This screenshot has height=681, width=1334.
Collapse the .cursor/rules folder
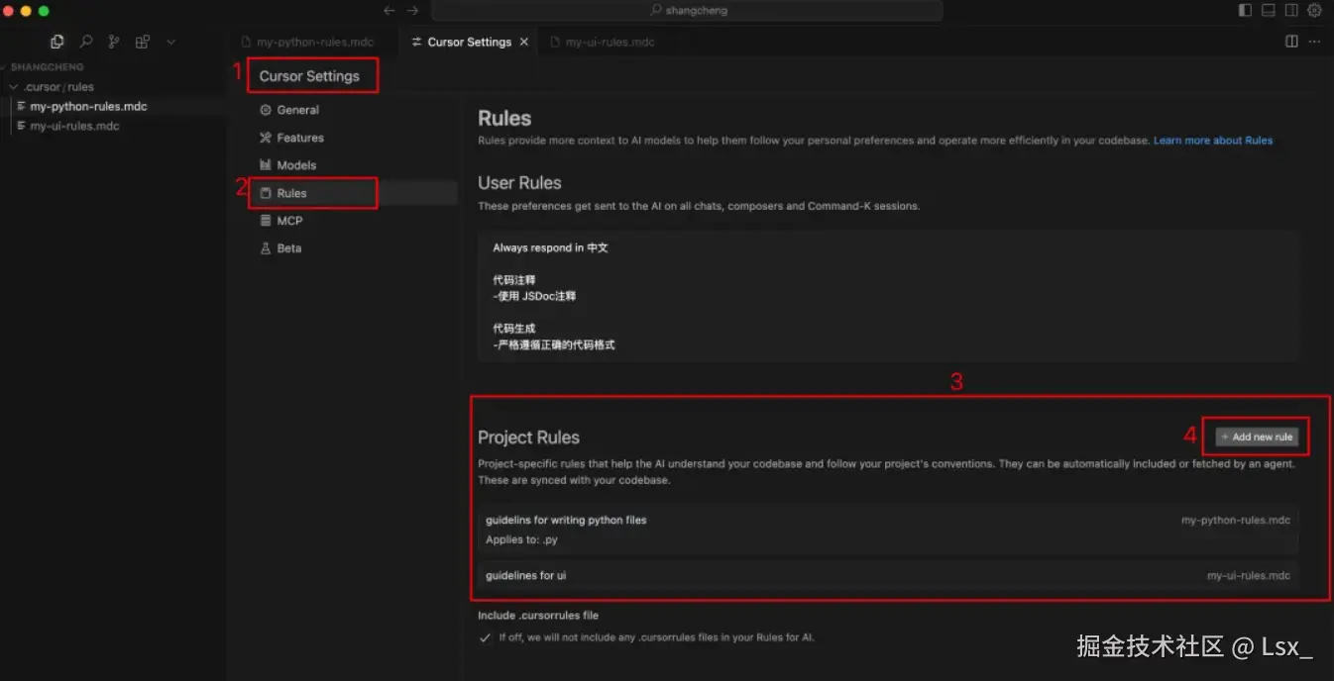point(59,87)
